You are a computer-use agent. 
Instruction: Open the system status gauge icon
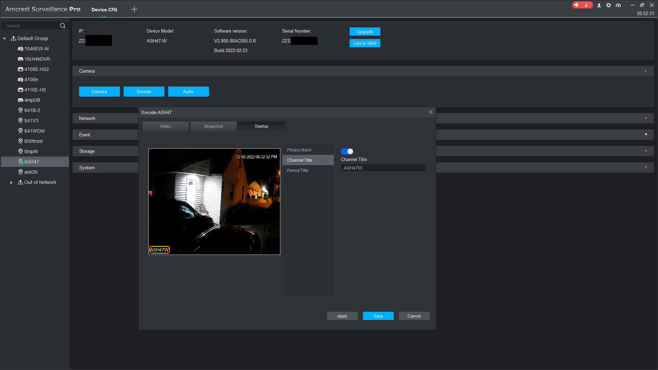click(618, 5)
